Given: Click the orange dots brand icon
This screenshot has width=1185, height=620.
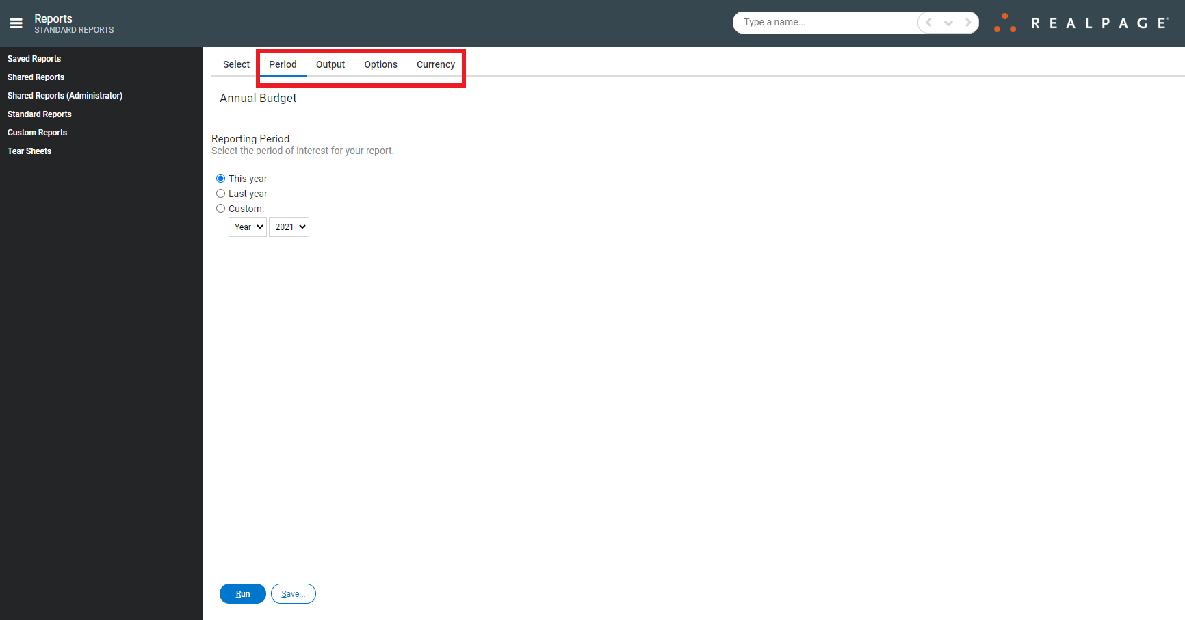Looking at the screenshot, I should pyautogui.click(x=1004, y=22).
